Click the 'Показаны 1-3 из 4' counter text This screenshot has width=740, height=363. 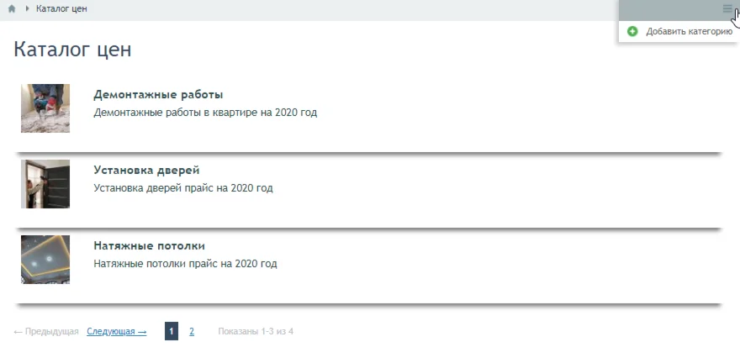tap(256, 332)
